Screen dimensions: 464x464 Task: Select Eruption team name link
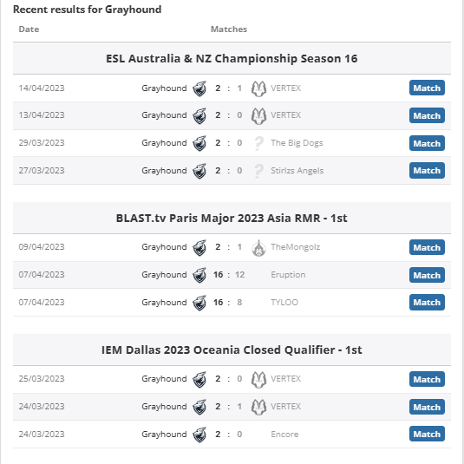[x=288, y=275]
